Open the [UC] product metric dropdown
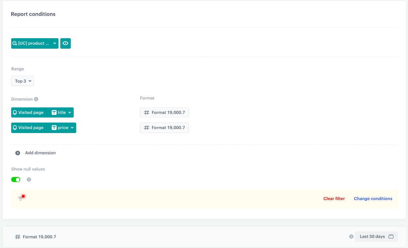The image size is (408, 248). 35,43
